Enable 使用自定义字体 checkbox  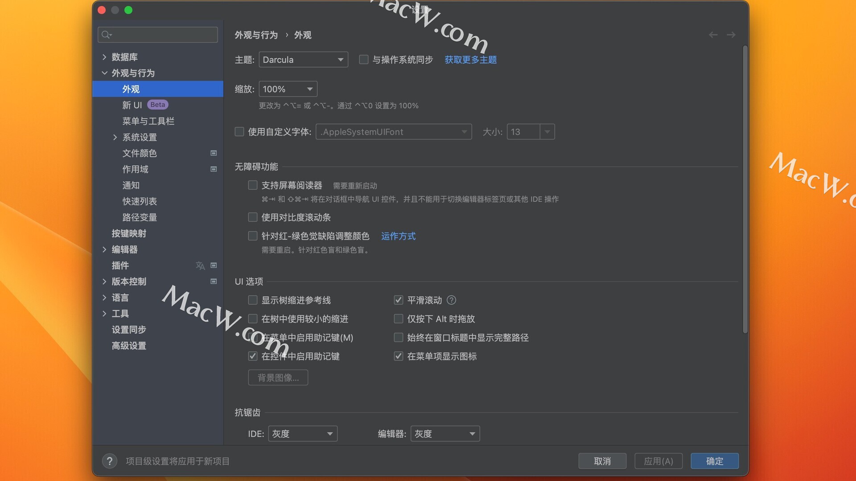click(239, 132)
